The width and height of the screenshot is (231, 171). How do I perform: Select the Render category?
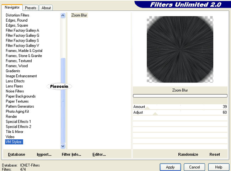pyautogui.click(x=11, y=117)
